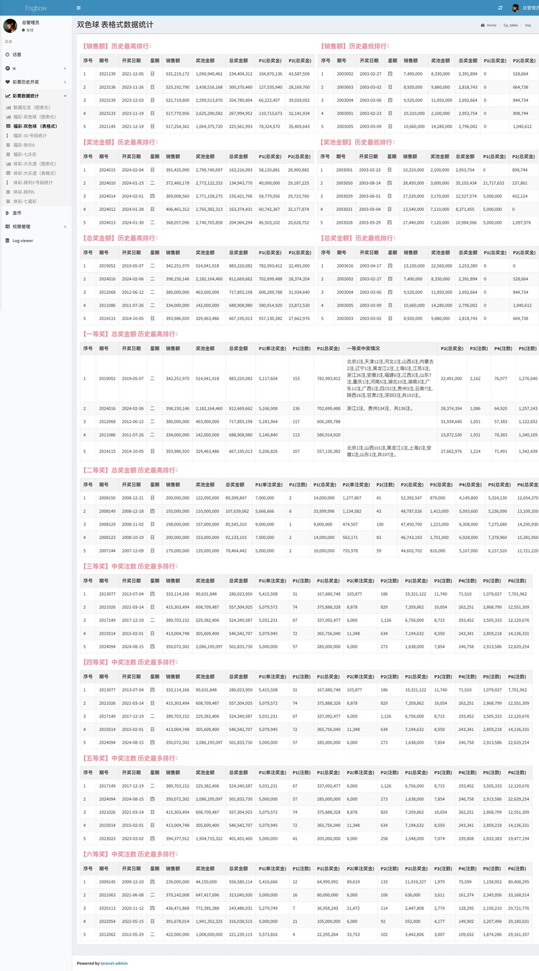This screenshot has height=971, width=539.
Task: Click the refresh icon in top bar
Action: [x=500, y=7]
